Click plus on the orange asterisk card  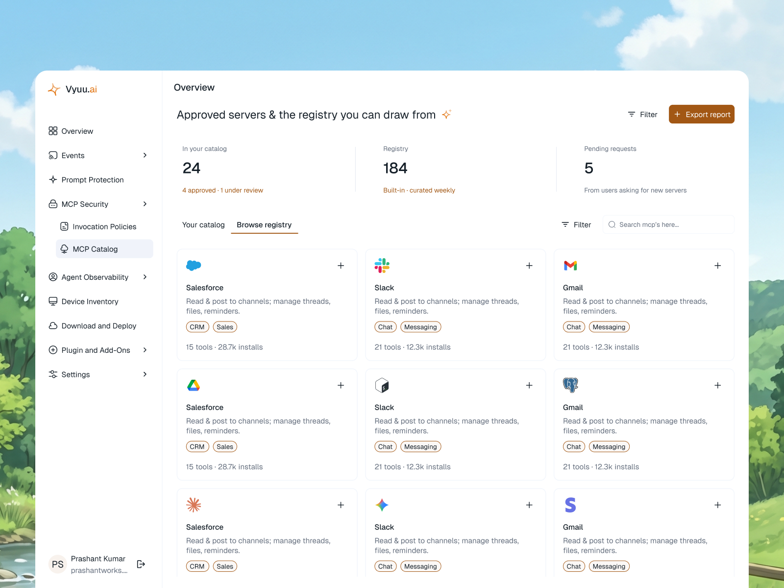click(341, 505)
